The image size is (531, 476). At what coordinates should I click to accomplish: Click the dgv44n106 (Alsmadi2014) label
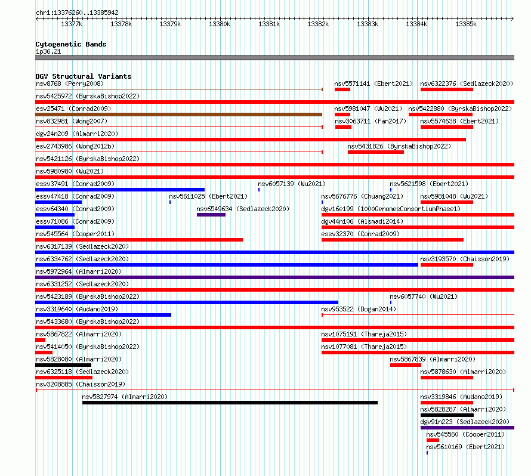click(x=362, y=221)
